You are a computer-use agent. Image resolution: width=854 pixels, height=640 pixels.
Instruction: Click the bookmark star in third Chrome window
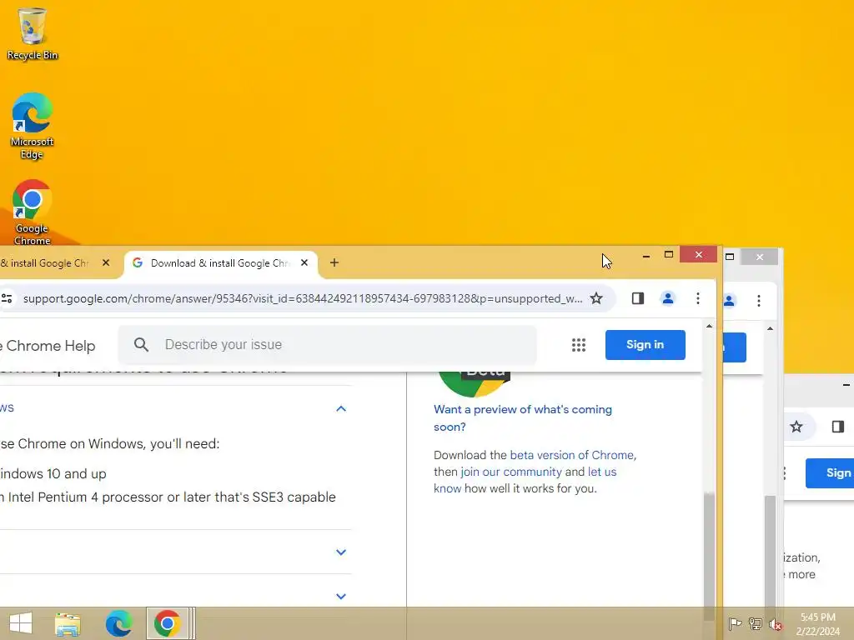[796, 427]
